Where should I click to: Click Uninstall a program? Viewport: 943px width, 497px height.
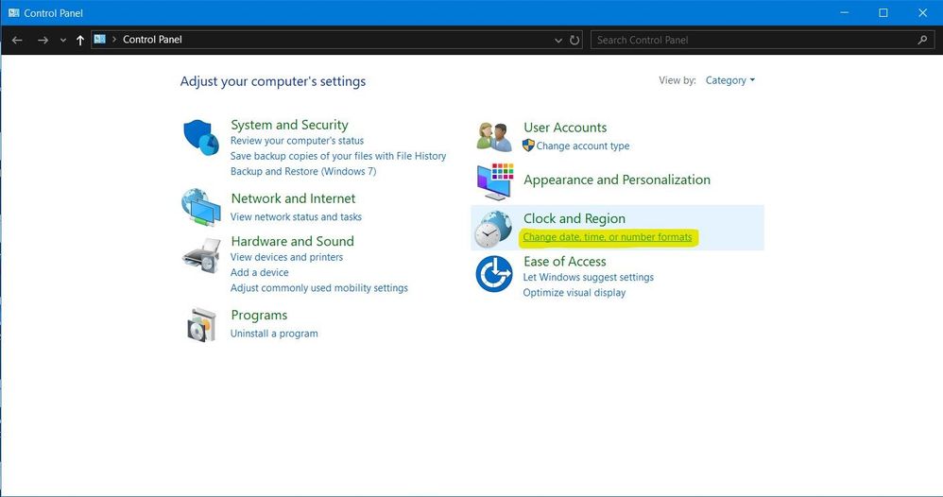[274, 334]
